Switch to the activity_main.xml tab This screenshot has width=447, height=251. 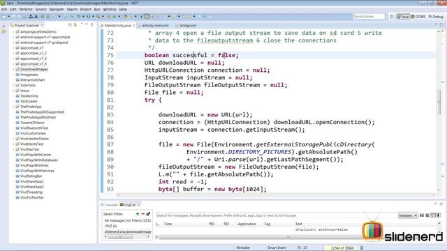pos(155,25)
